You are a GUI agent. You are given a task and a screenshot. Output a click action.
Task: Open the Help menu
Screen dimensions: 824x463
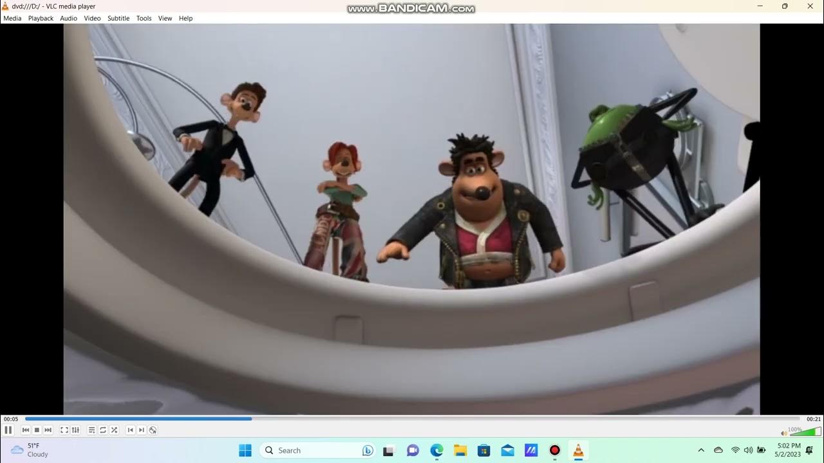(x=186, y=18)
